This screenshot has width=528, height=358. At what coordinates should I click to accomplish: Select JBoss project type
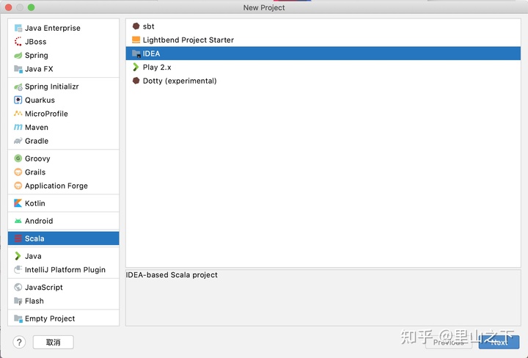click(x=63, y=42)
